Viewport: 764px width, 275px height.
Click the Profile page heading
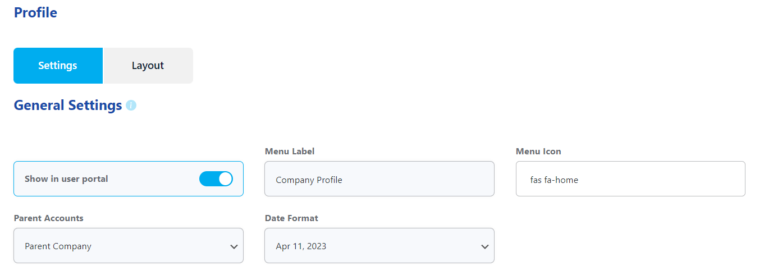click(35, 12)
